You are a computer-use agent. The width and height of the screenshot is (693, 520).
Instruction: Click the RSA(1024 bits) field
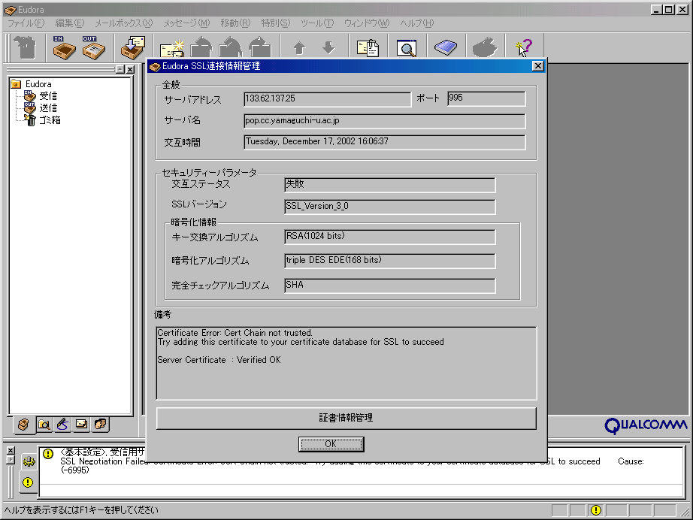pos(390,237)
